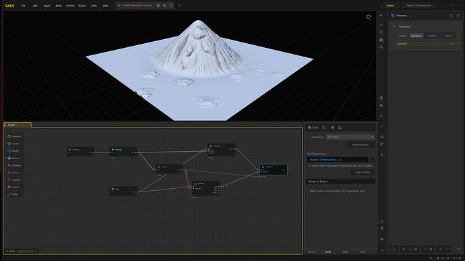Click the Nodes to Export header
465x261 pixels.
click(x=340, y=181)
